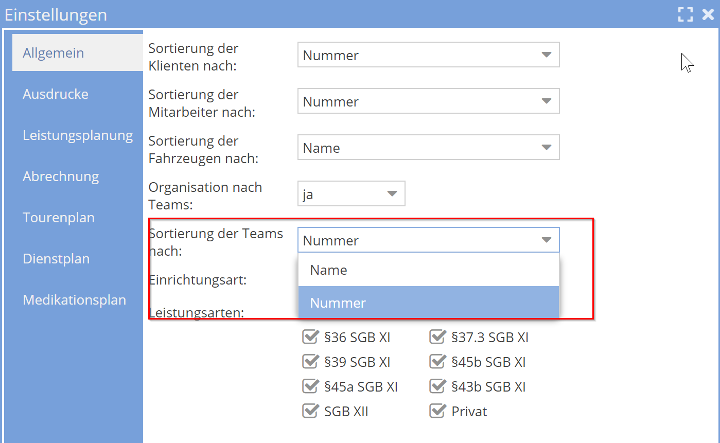
Task: Close the Einstellungen dialog
Action: click(x=708, y=14)
